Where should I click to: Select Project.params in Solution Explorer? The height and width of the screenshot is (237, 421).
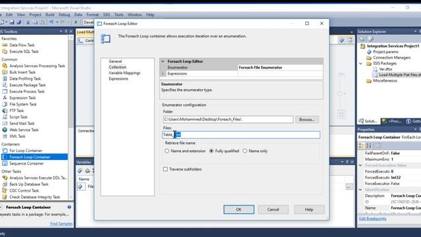(x=385, y=52)
